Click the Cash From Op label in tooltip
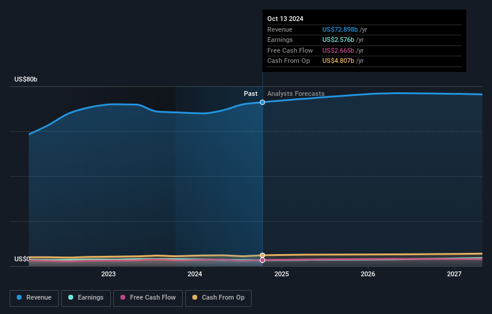The height and width of the screenshot is (314, 492). pos(288,61)
